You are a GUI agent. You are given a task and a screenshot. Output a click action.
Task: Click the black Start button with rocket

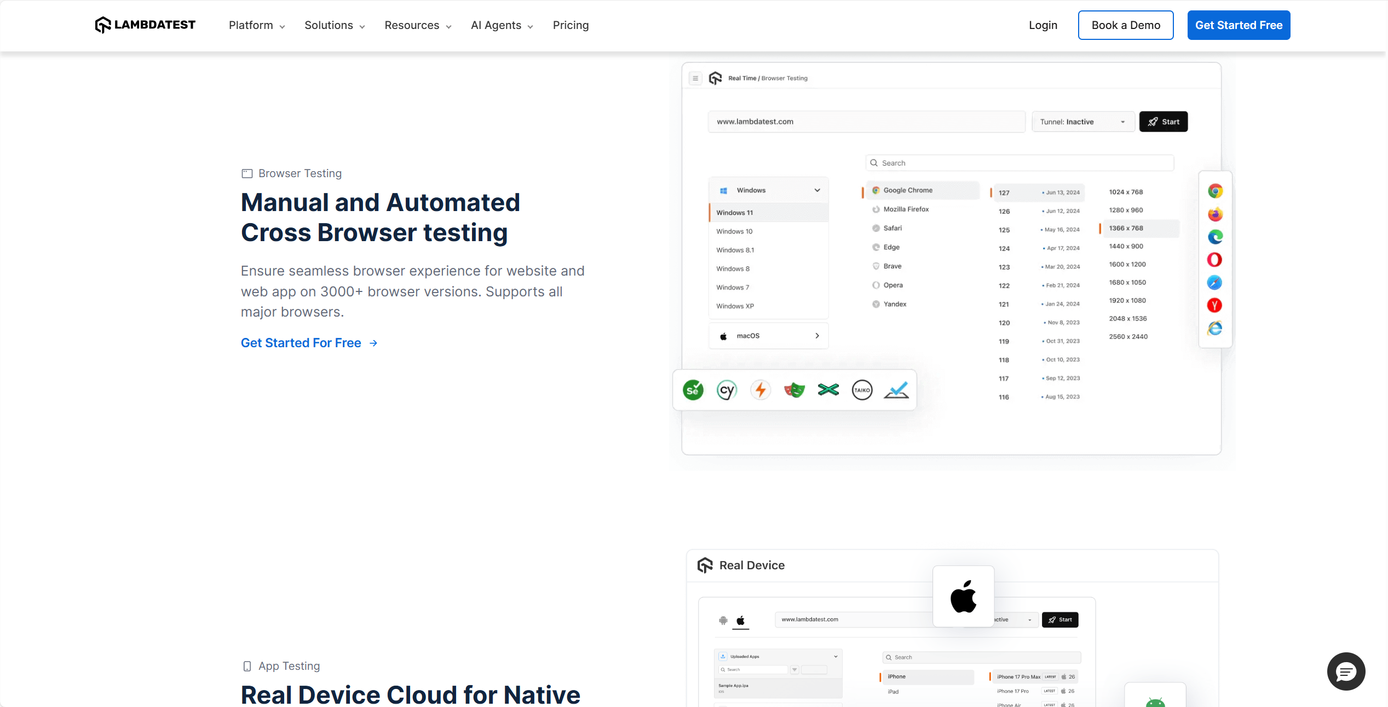coord(1164,121)
